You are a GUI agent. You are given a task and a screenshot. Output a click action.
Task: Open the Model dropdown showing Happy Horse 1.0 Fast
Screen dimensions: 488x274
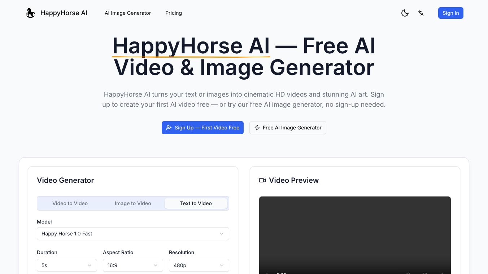[133, 234]
